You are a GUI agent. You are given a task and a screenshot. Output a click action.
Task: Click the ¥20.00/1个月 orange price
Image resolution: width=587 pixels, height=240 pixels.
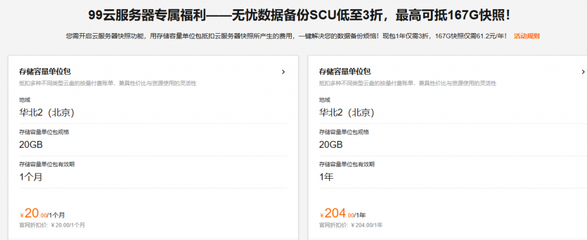[x=42, y=214]
